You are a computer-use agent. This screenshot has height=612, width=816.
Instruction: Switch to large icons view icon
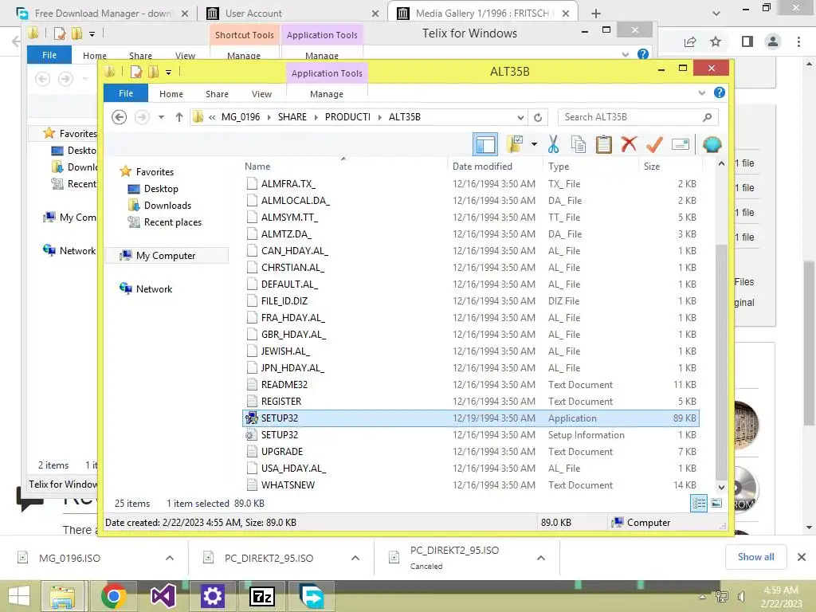(x=716, y=503)
